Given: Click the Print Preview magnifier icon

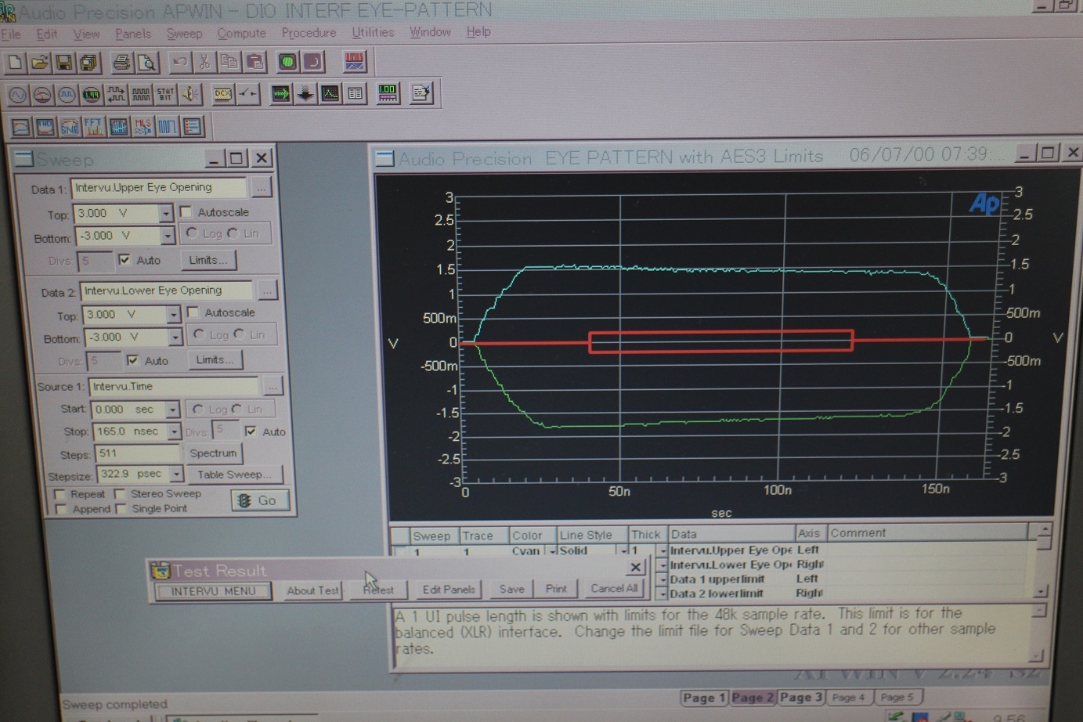Looking at the screenshot, I should tap(146, 63).
